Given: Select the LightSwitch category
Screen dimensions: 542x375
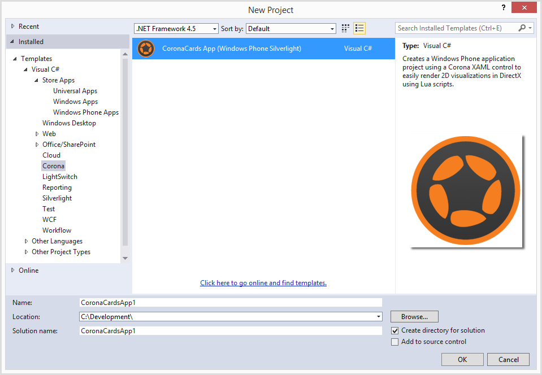Looking at the screenshot, I should pos(60,177).
